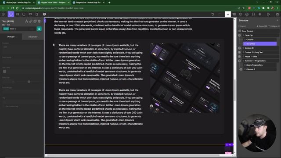The image size is (281, 158).
Task: Expand the Content 20 tree node
Action: pos(239,48)
